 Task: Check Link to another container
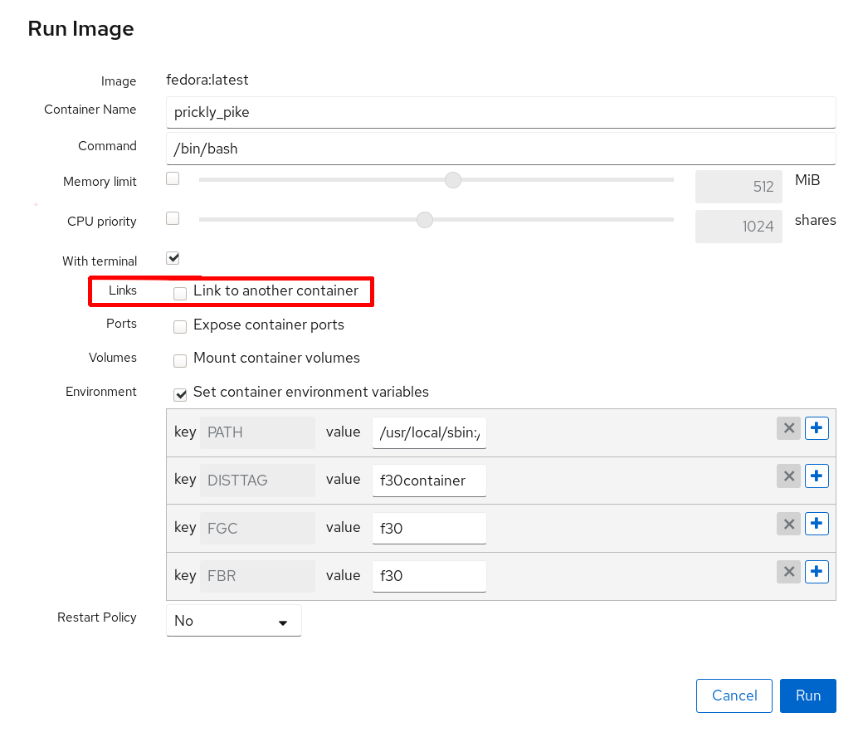[180, 293]
